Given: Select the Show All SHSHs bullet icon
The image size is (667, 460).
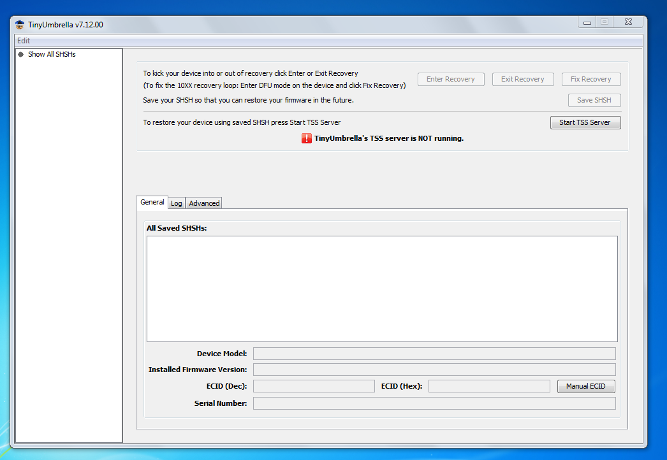Looking at the screenshot, I should coord(20,54).
